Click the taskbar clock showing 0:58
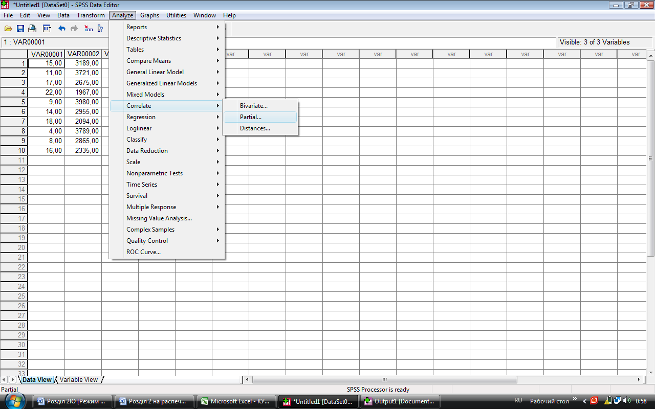This screenshot has height=409, width=655. [641, 401]
